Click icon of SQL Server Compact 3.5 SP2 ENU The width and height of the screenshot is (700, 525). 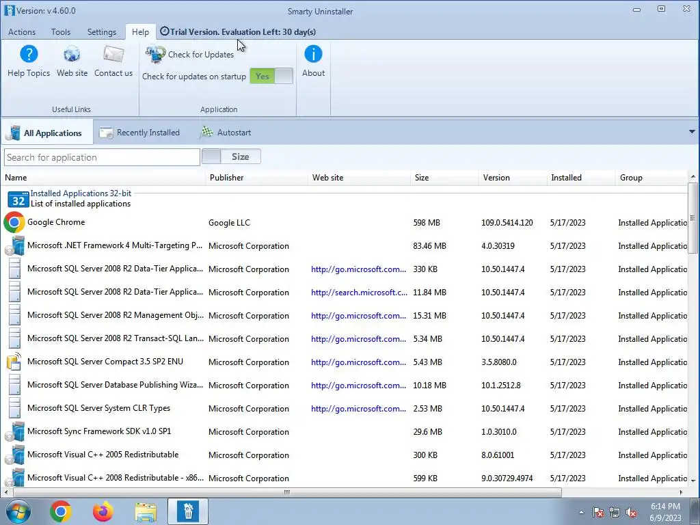(x=14, y=362)
